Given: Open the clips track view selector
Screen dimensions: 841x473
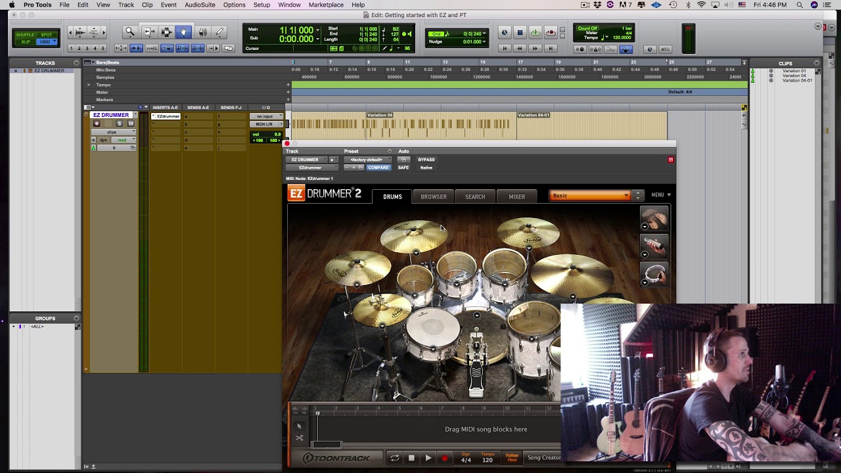Looking at the screenshot, I should pos(113,132).
